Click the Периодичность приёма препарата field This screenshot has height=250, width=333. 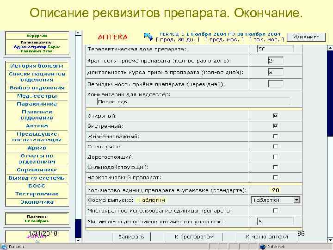pos(275,84)
